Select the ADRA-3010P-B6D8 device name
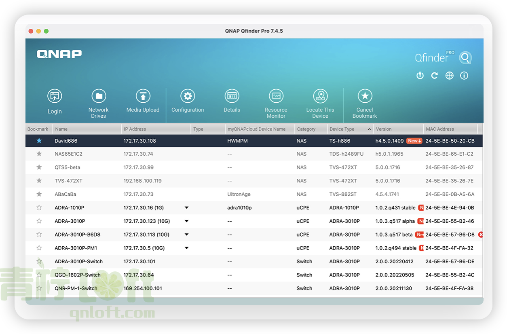 coord(78,235)
